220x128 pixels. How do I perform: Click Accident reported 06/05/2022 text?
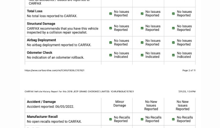50,107
